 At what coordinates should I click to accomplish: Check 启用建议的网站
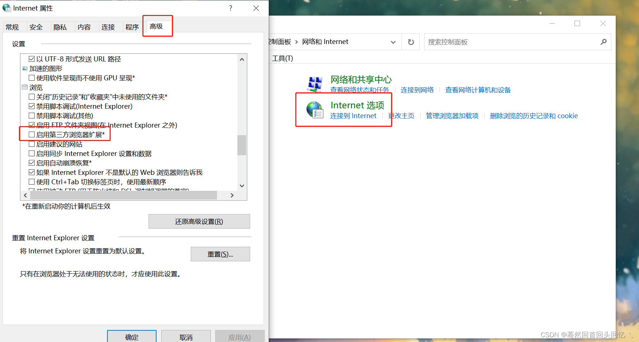pyautogui.click(x=32, y=144)
